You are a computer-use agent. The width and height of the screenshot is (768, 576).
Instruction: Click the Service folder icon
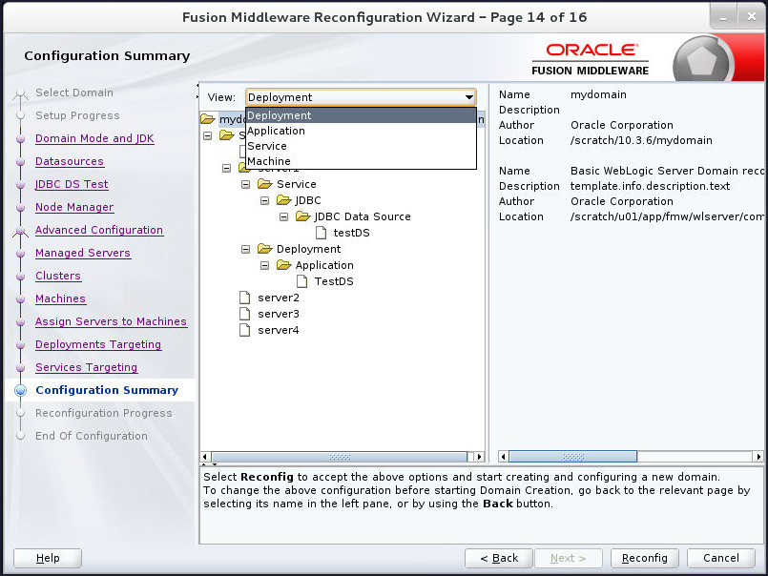[265, 184]
